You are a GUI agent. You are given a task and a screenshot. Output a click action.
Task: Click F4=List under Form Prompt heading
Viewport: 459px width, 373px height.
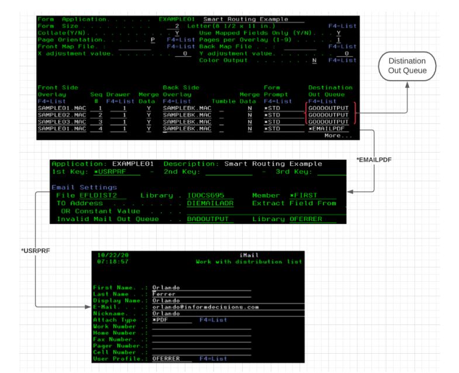click(278, 102)
